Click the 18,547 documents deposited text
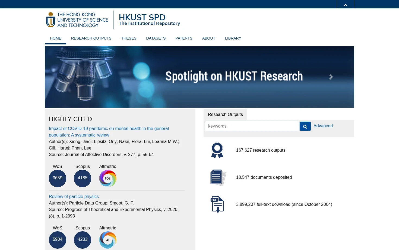The image size is (399, 250). [x=264, y=177]
